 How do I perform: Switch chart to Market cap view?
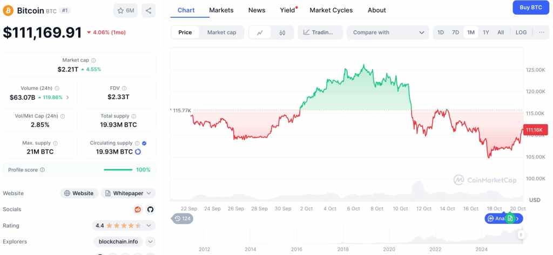(x=221, y=32)
